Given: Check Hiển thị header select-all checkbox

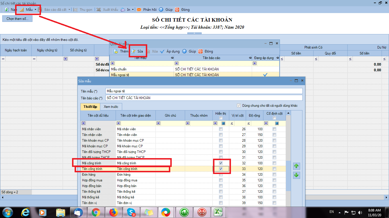Looking at the screenshot, I should point(221,118).
